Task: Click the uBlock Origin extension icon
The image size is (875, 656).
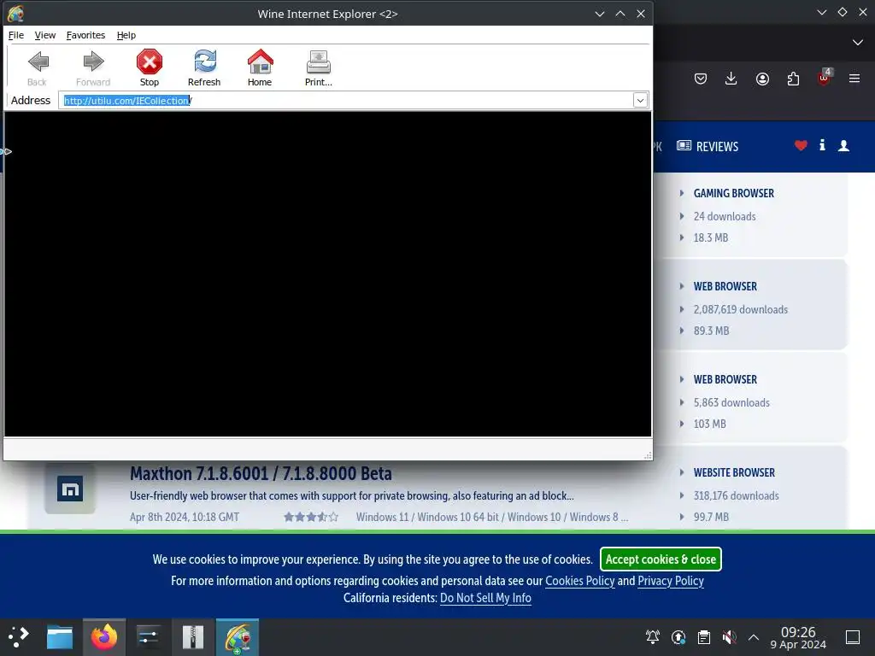Action: click(x=825, y=78)
